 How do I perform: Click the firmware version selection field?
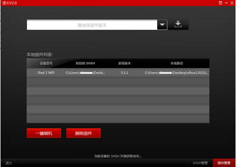92,25
